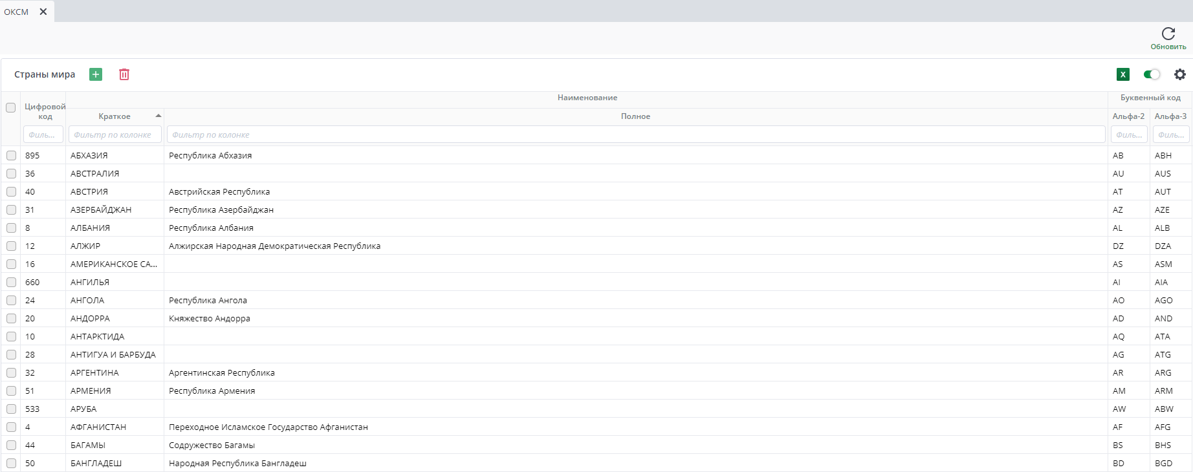Focus the Цифровой код filter field
1193x472 pixels.
click(43, 134)
